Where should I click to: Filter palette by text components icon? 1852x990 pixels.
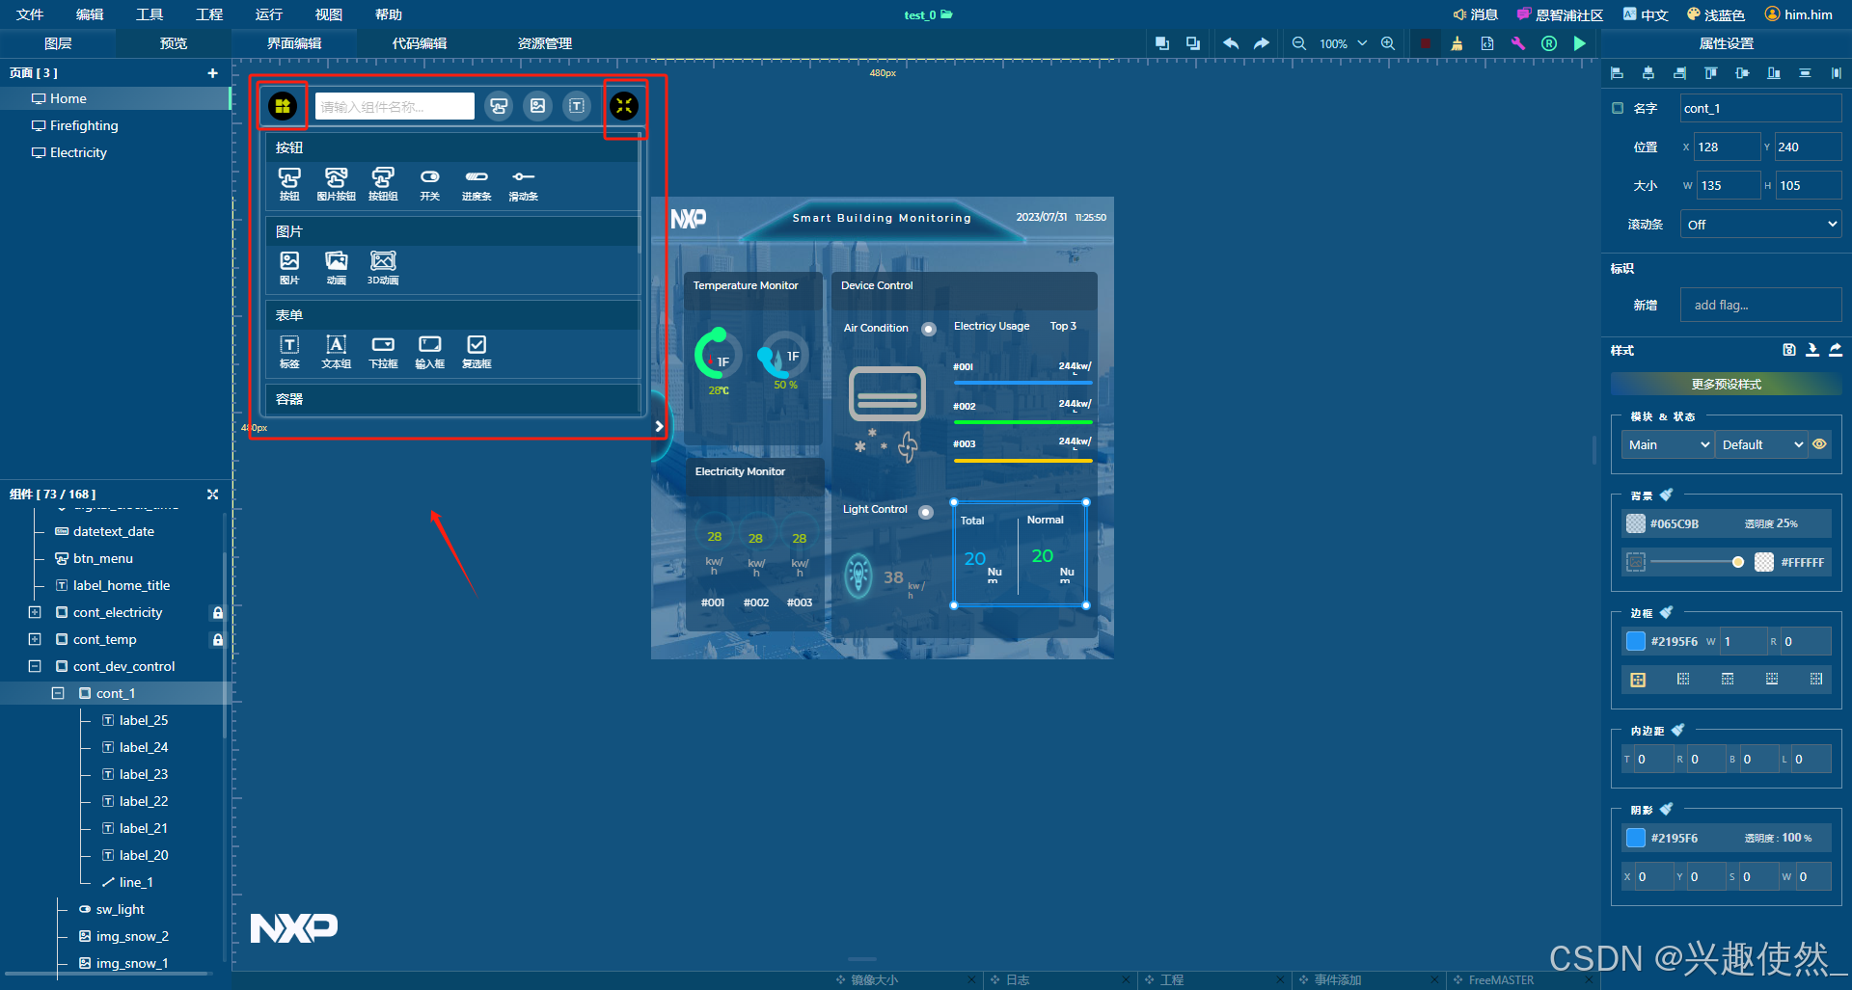pos(577,106)
